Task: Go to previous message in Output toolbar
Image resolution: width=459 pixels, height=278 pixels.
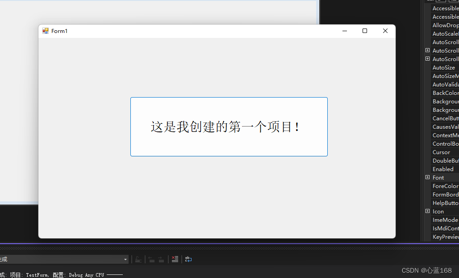Action: pyautogui.click(x=151, y=259)
